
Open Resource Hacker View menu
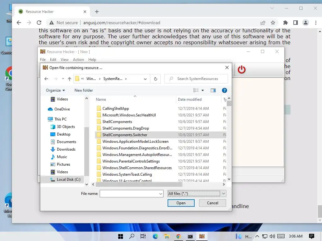(64, 59)
